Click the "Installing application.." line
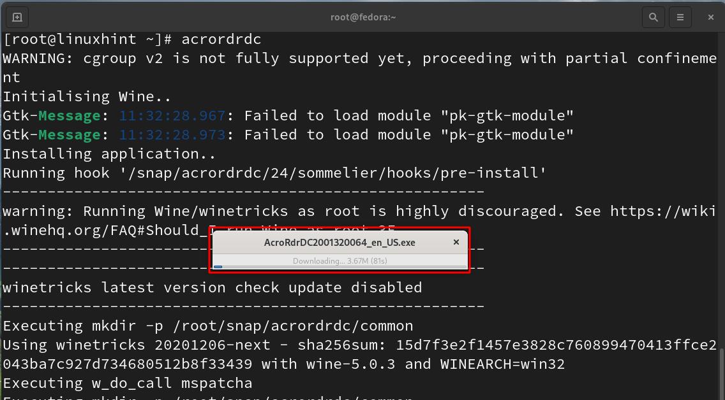Screen dimensions: 725x400 point(110,154)
